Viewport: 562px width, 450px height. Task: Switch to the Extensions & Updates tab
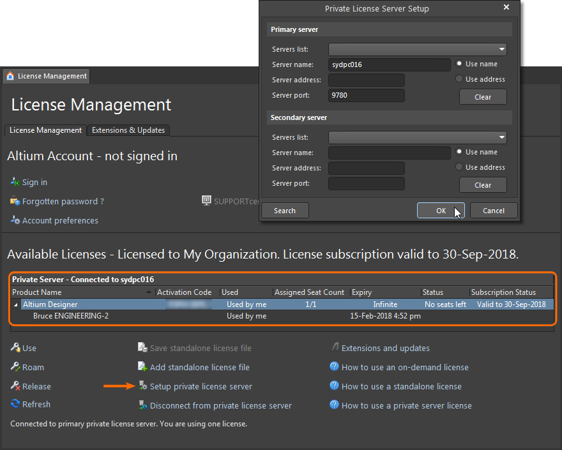coord(128,130)
